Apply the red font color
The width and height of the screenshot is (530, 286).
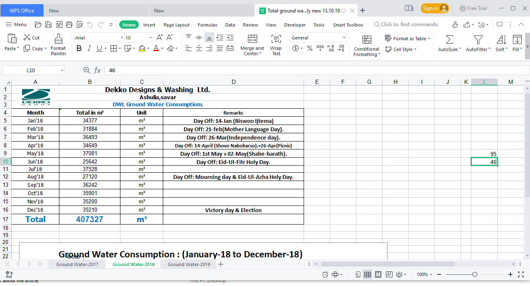point(156,49)
